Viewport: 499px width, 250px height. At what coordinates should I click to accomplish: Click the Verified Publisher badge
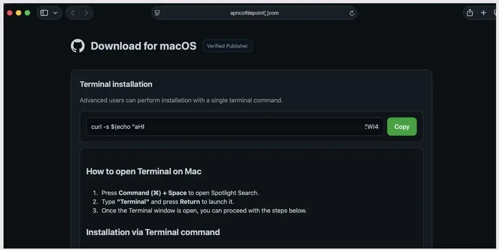[x=227, y=46]
